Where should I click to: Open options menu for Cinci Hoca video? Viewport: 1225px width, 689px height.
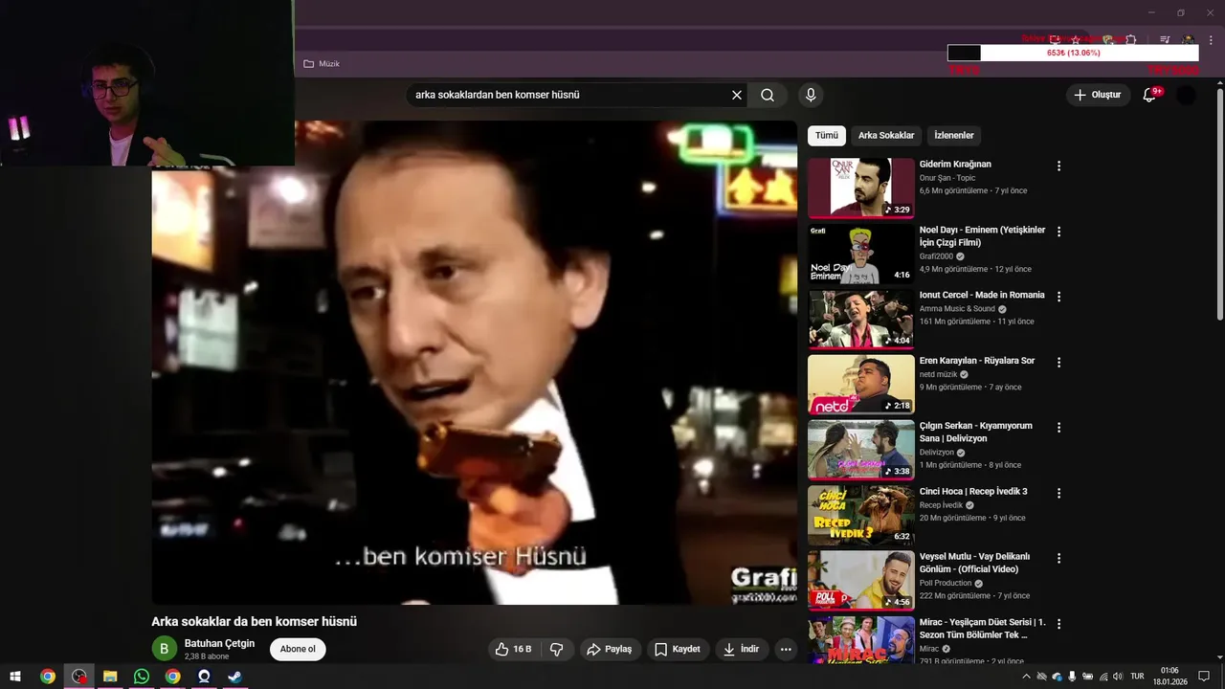1058,493
